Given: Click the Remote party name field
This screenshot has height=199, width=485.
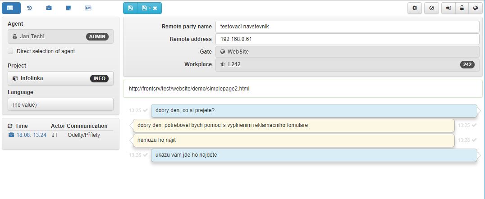Looking at the screenshot, I should pyautogui.click(x=348, y=27).
